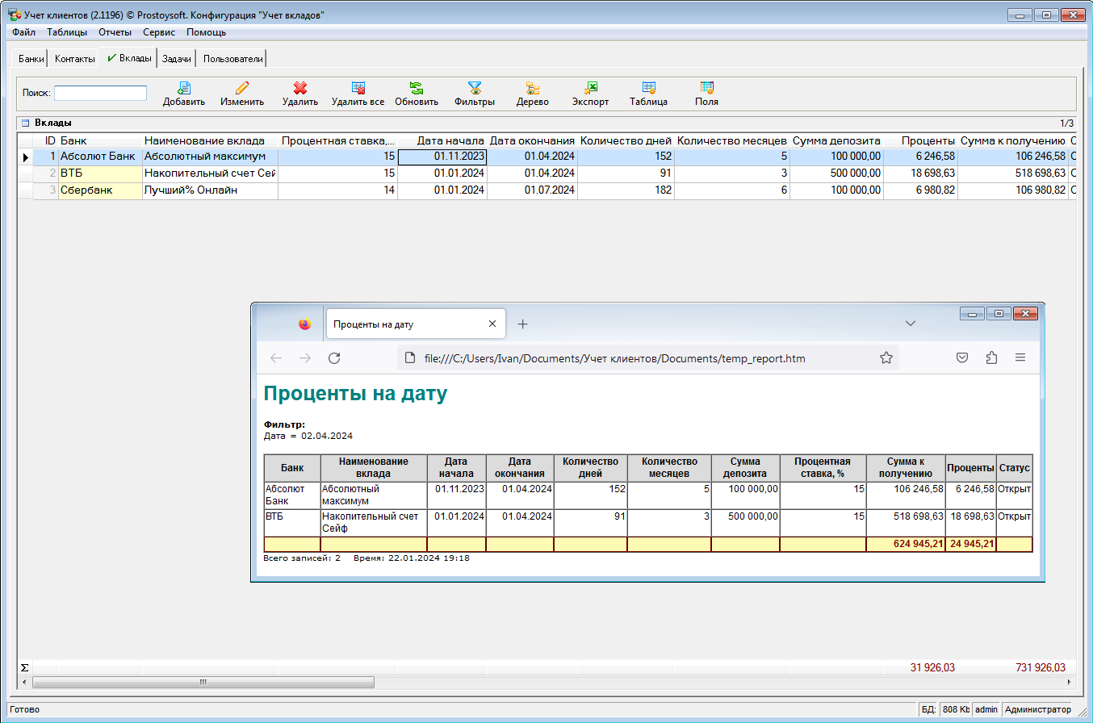Refresh the table with the Обновить icon
This screenshot has width=1093, height=723.
pyautogui.click(x=417, y=88)
